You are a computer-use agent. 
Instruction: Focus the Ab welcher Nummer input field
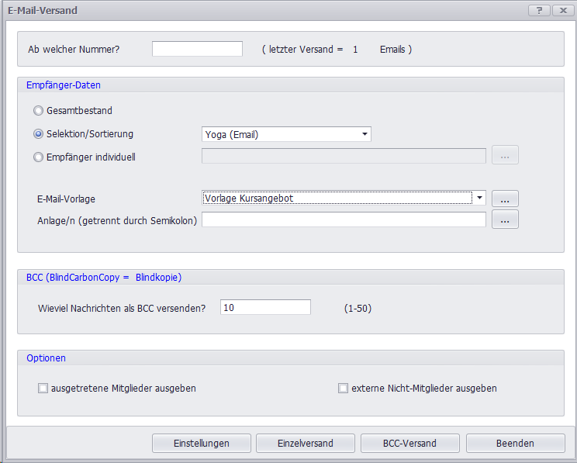(197, 49)
